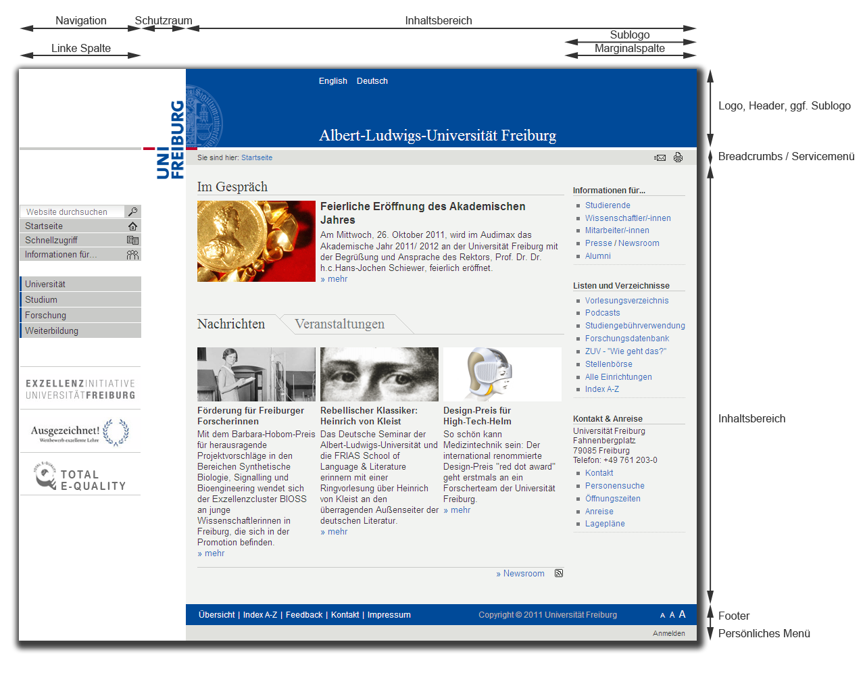This screenshot has height=692, width=865.
Task: Click the Startseite breadcrumb link
Action: (x=257, y=157)
